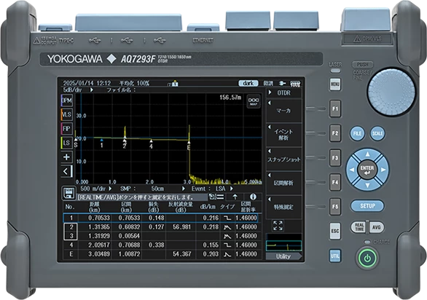The image size is (427, 300).
Task: Push the rotary knob
Action: click(x=391, y=92)
